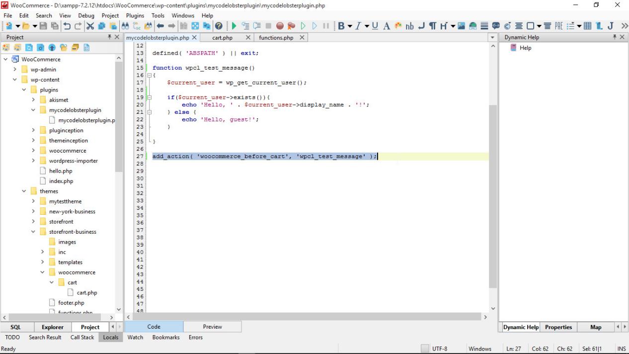Screen dimensions: 629x354
Task: Click the Navigate Forward arrow icon
Action: 171,26
